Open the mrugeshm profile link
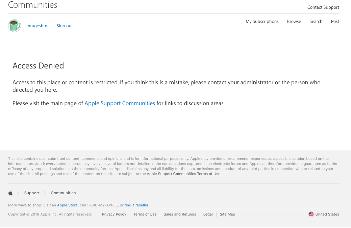This screenshot has width=351, height=228. (37, 26)
